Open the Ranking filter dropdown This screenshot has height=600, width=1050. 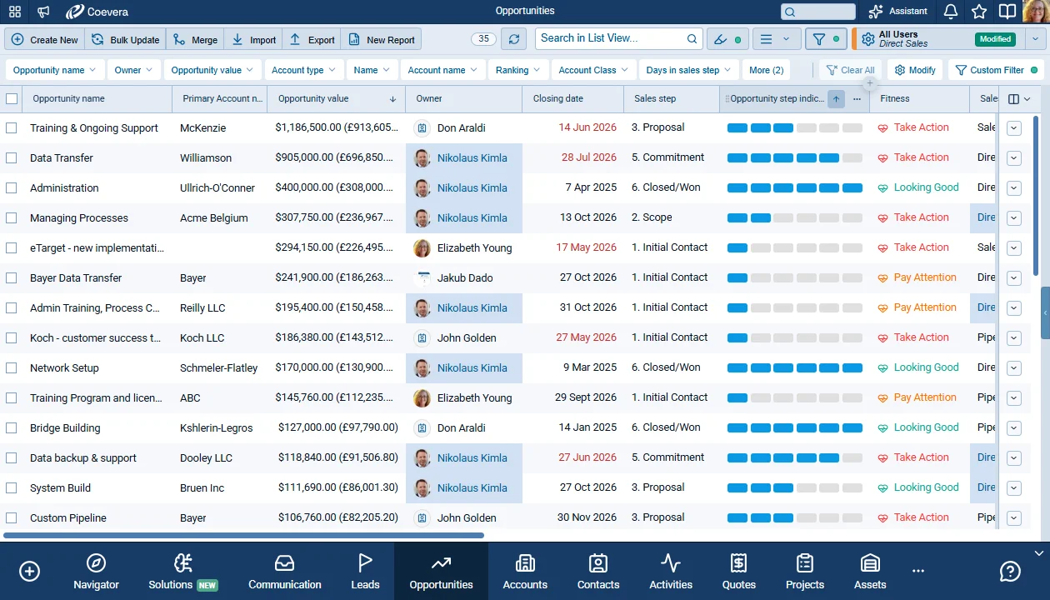517,70
